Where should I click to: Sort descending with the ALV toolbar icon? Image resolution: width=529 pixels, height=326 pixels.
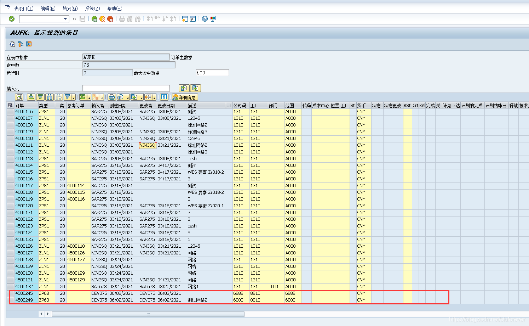[40, 97]
